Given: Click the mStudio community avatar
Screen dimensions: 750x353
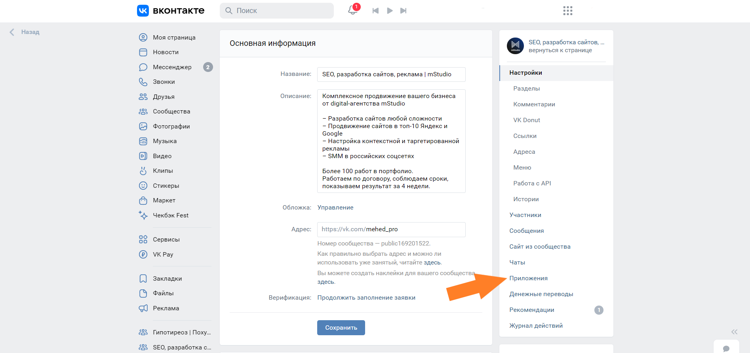Looking at the screenshot, I should [515, 46].
